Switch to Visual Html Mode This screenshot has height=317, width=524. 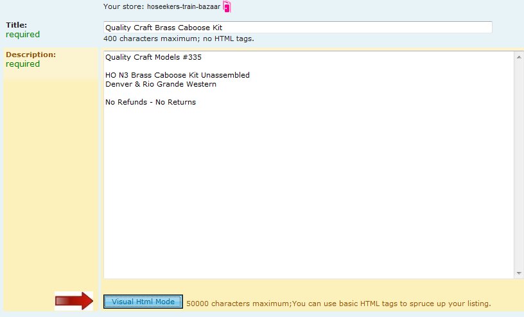(143, 302)
